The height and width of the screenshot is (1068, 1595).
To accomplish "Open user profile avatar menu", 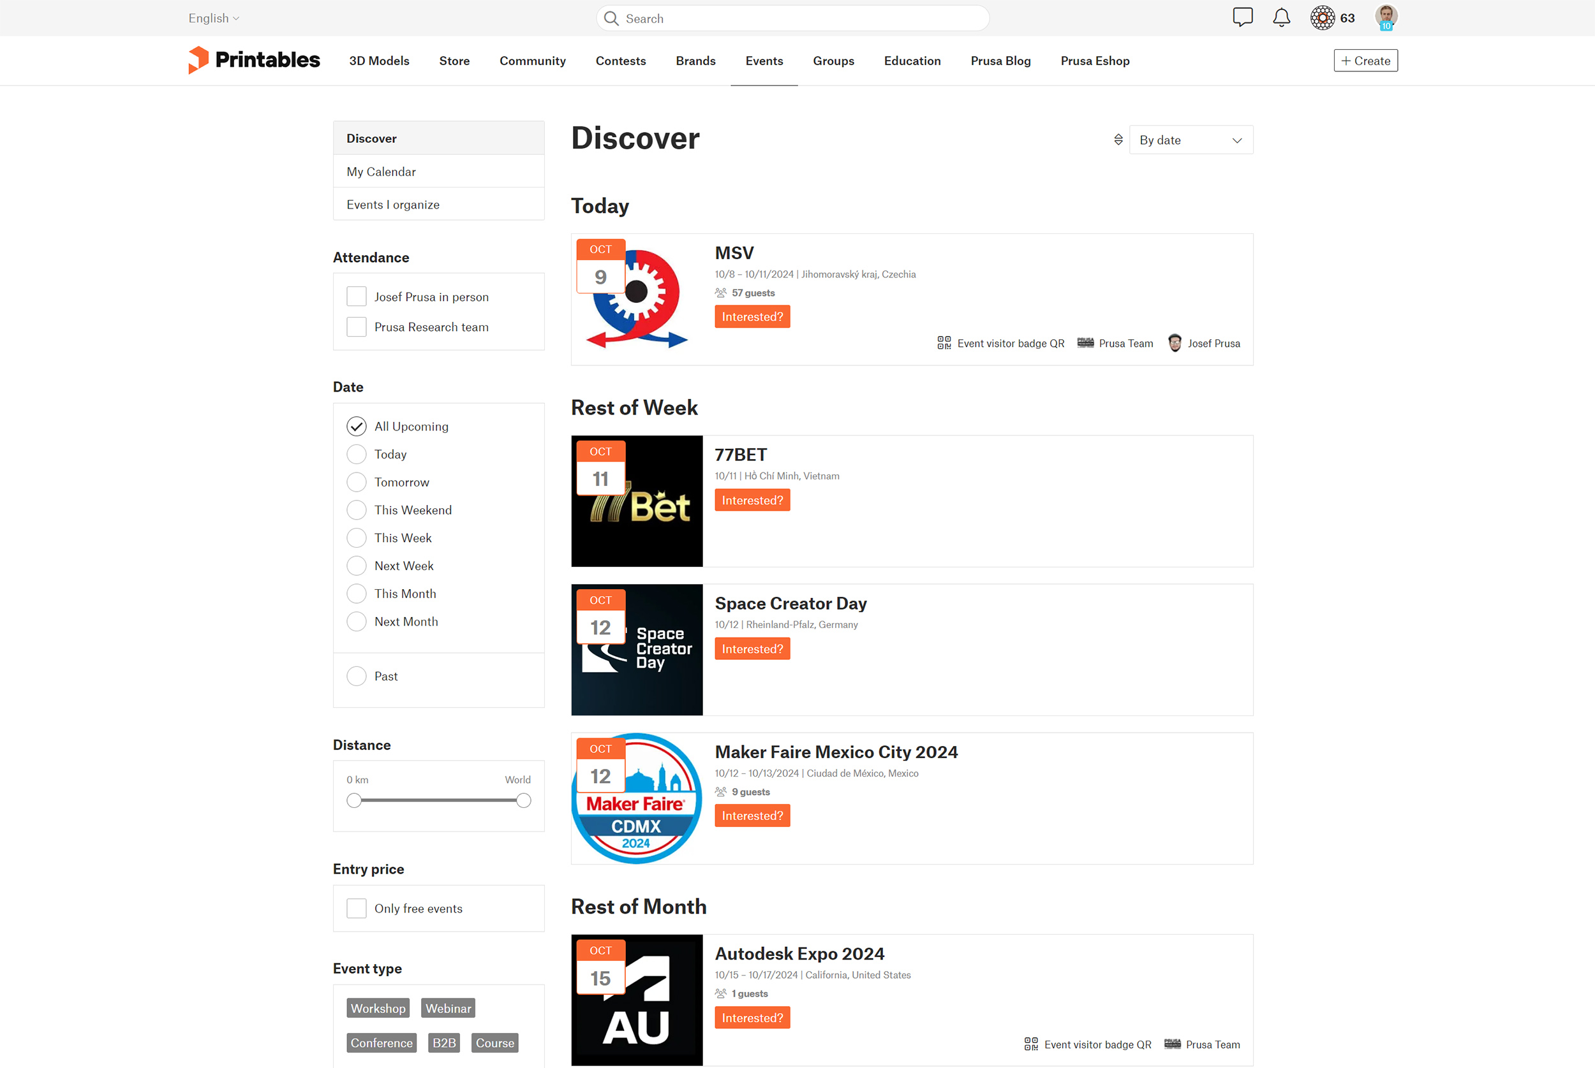I will (1386, 17).
